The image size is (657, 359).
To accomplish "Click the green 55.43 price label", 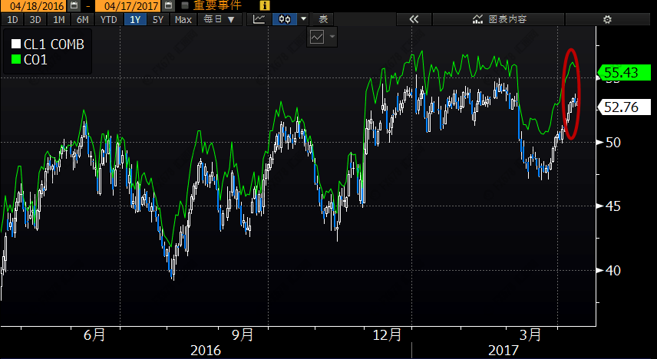I will point(621,73).
